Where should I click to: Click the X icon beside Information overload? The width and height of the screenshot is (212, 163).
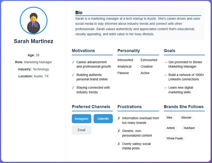(x=119, y=118)
